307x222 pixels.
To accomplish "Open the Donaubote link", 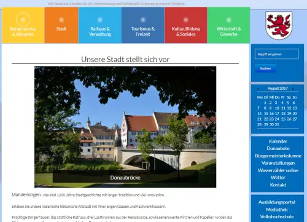I will point(278,148).
